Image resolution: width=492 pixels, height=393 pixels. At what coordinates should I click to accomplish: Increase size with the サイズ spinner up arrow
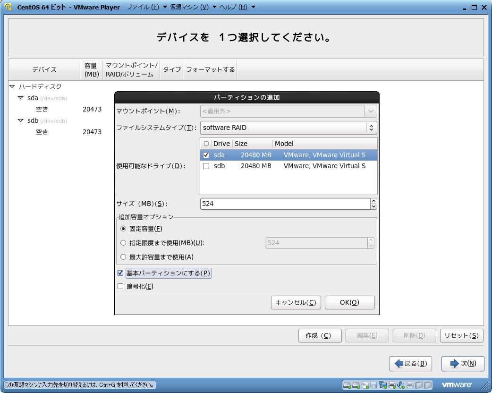click(373, 201)
